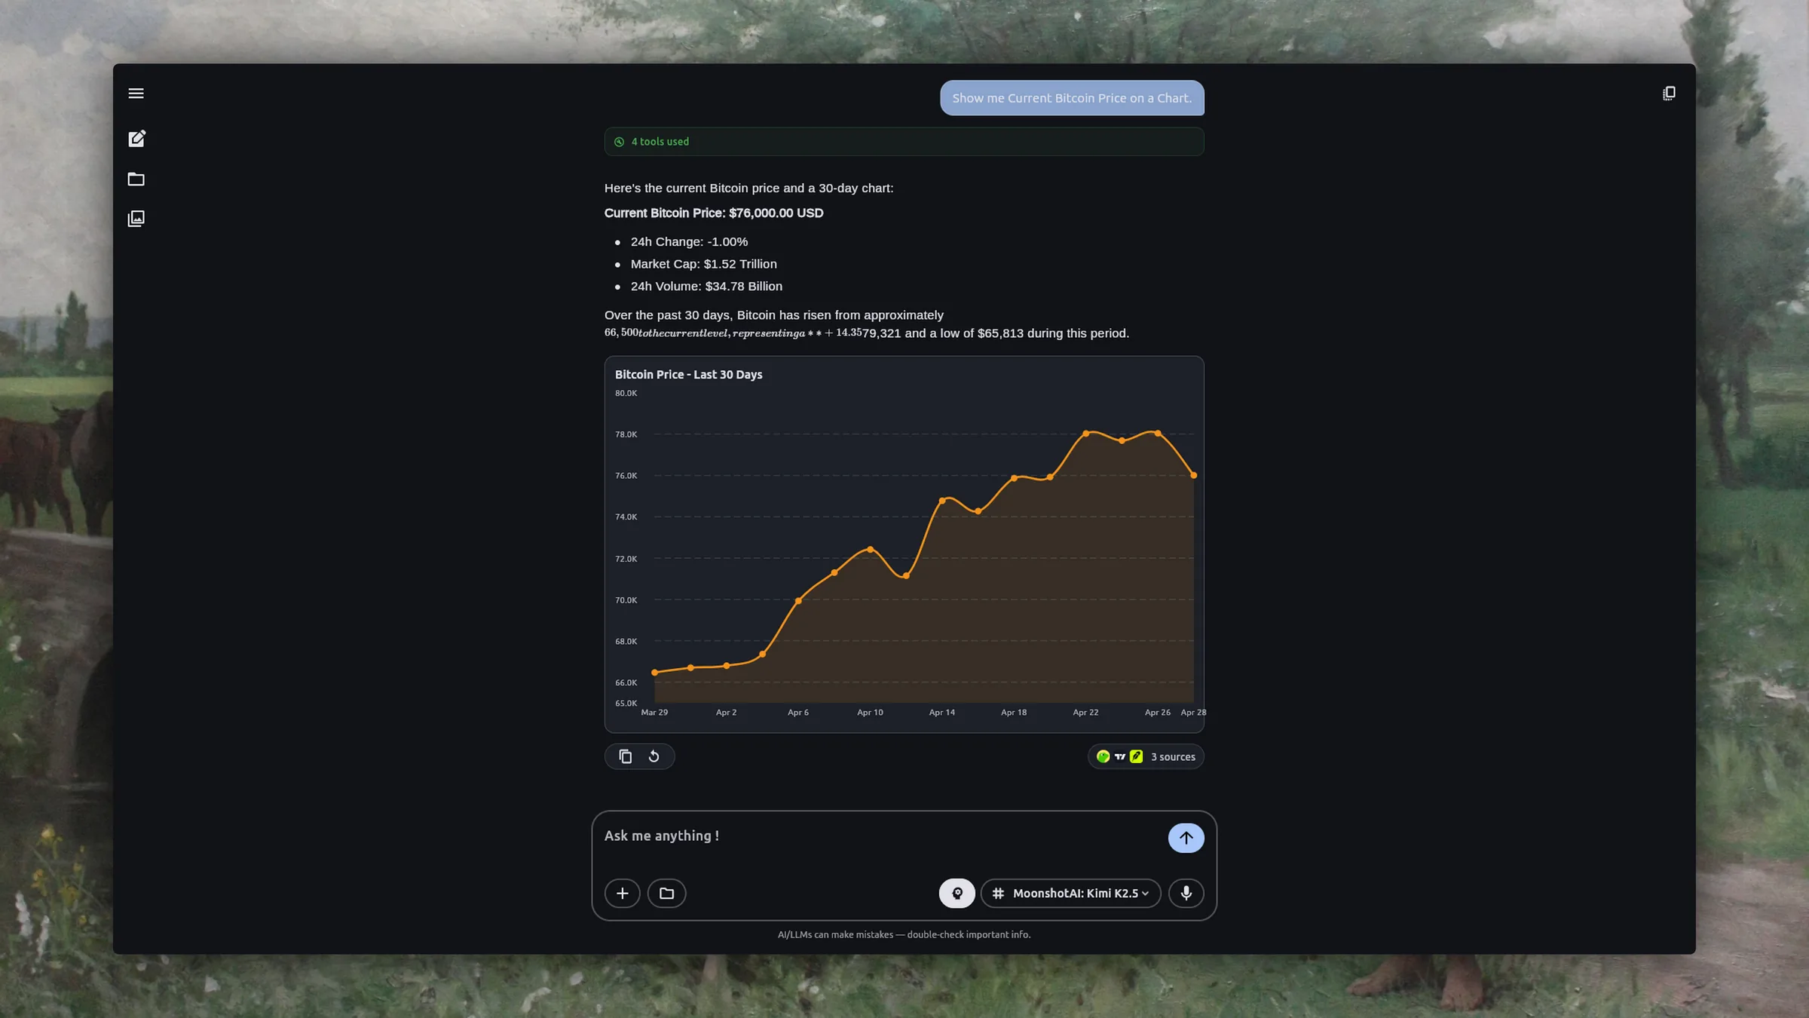Open folder button below the message input
Screen dimensions: 1809x1018
666,894
